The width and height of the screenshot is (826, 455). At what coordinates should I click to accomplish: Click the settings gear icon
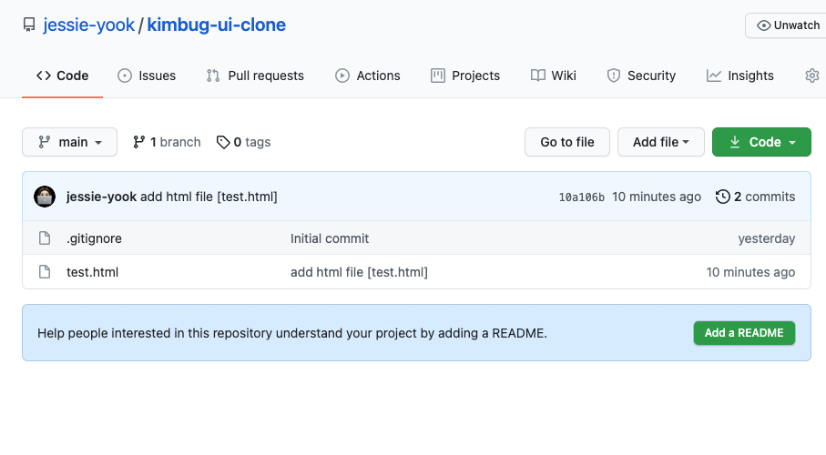[x=812, y=76]
